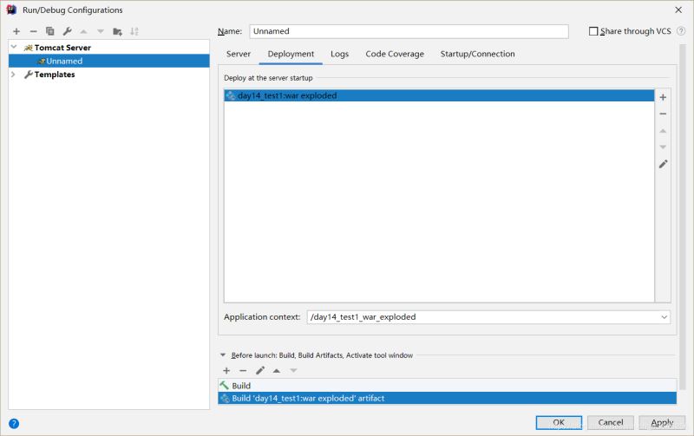Click in the Name text field

408,31
